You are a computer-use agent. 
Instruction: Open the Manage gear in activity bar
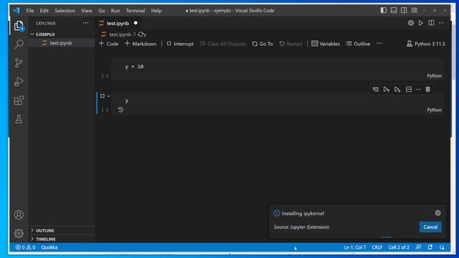point(19,233)
